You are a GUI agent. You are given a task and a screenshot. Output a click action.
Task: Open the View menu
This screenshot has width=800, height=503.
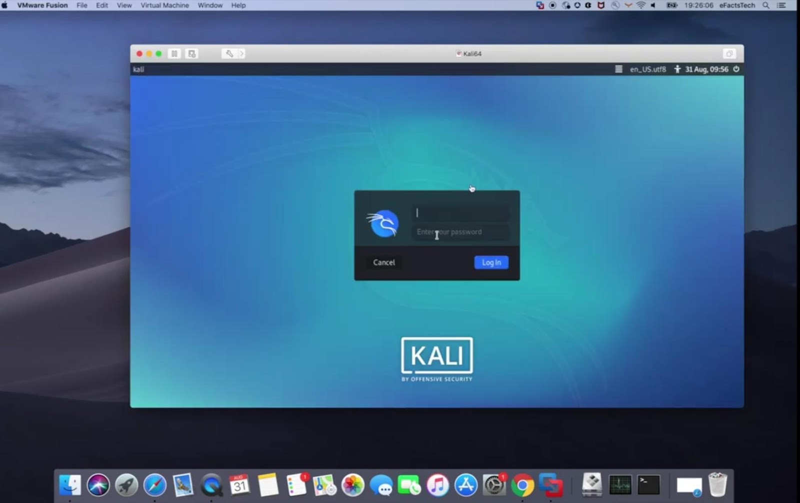[124, 5]
